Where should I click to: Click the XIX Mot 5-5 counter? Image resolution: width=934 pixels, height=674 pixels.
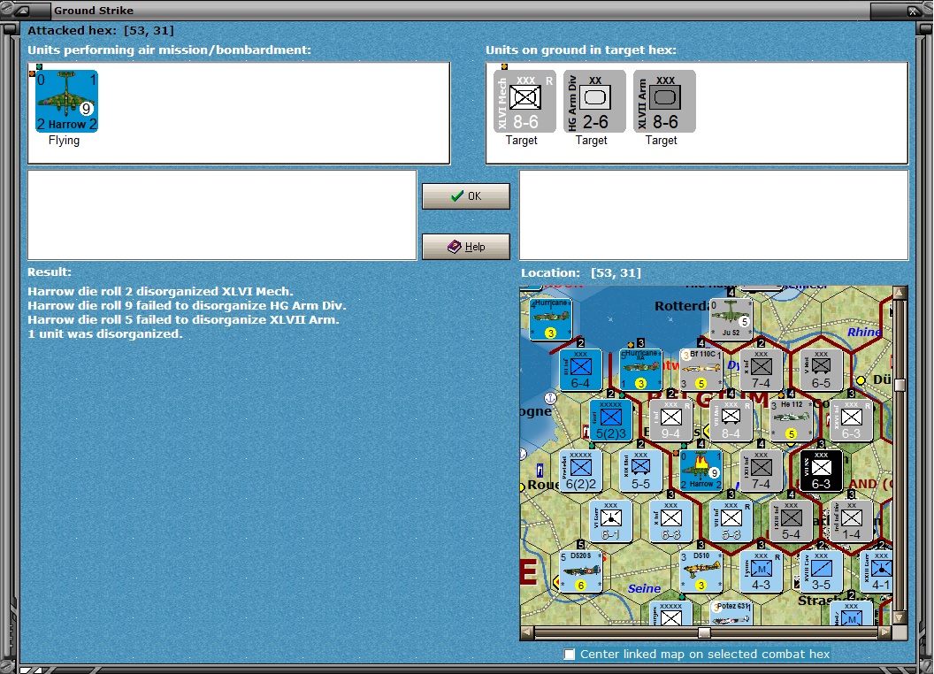pos(640,471)
